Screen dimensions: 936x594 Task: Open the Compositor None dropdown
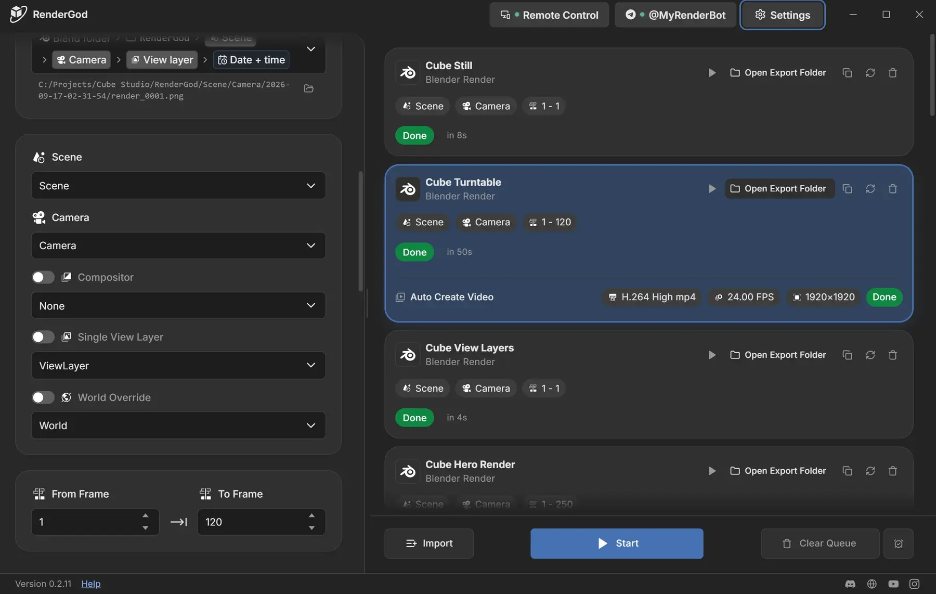[178, 306]
